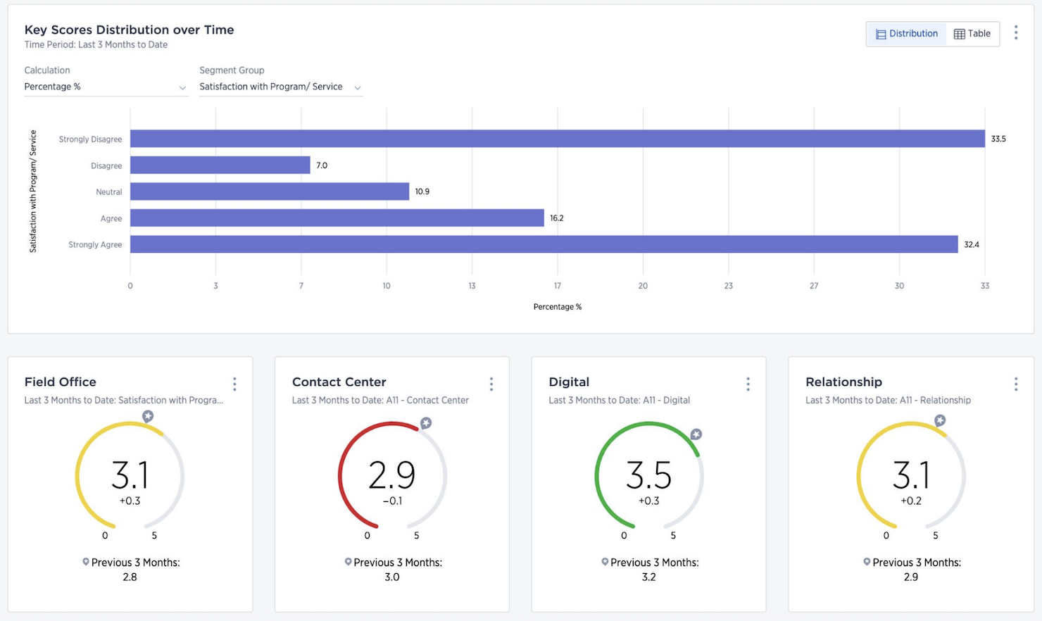Viewport: 1042px width, 621px height.
Task: Select the Distribution view
Action: coord(906,33)
